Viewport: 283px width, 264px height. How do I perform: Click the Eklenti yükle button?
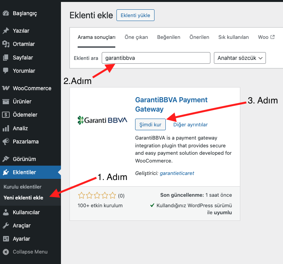[x=135, y=15]
